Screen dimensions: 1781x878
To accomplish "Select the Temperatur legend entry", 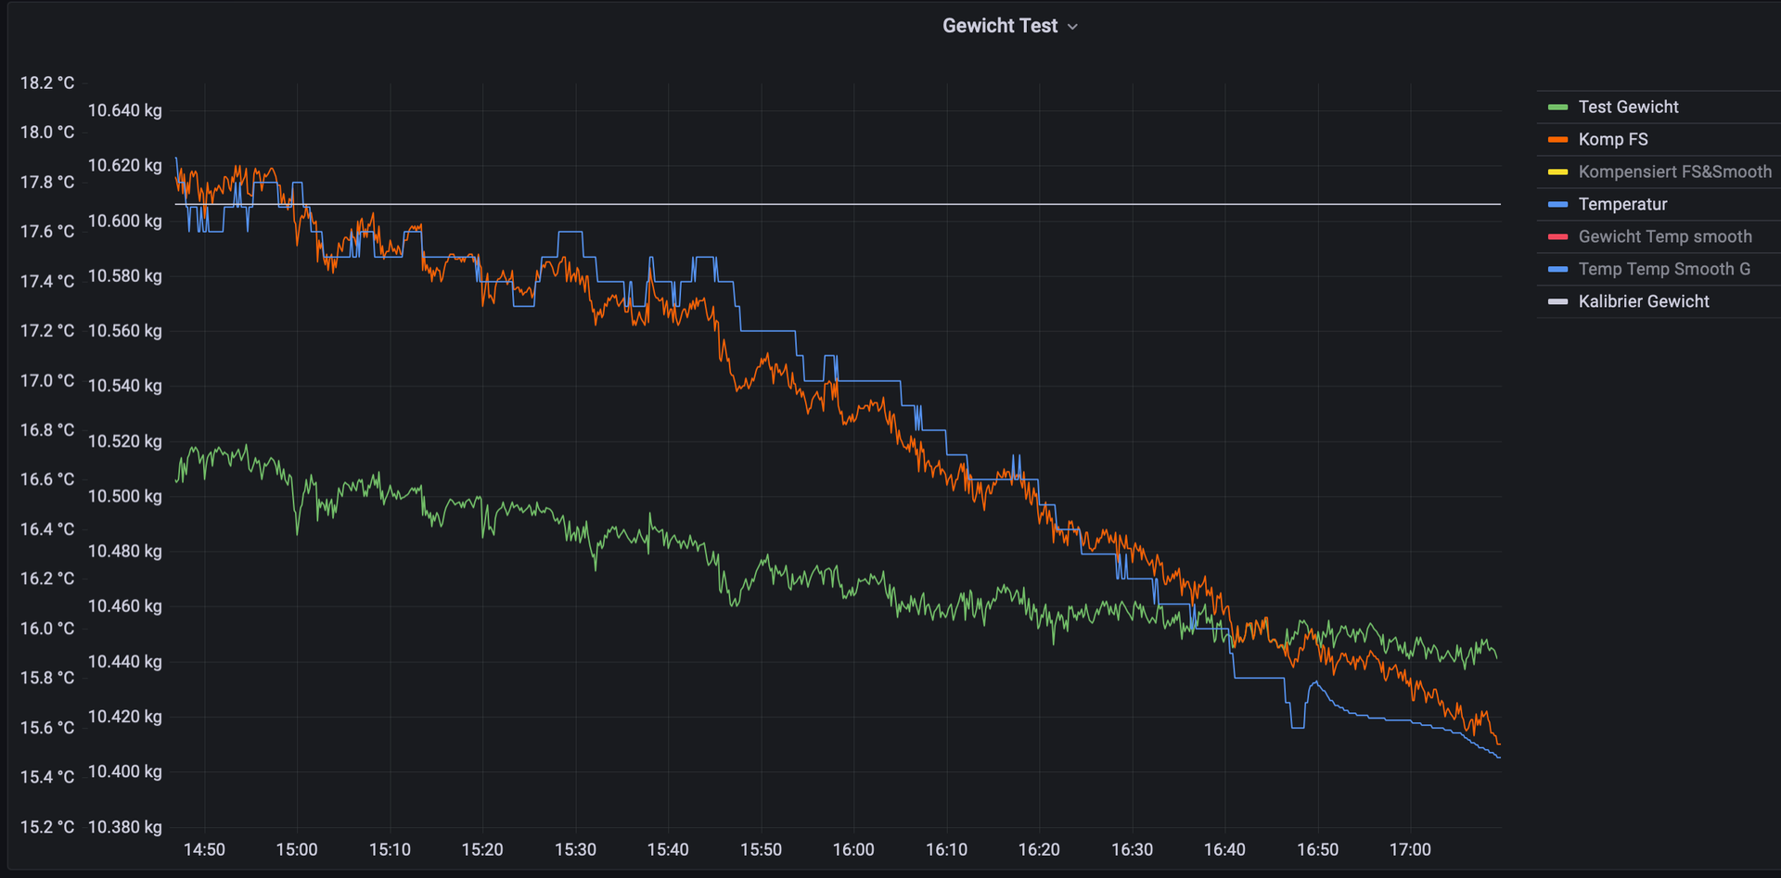I will pyautogui.click(x=1622, y=204).
